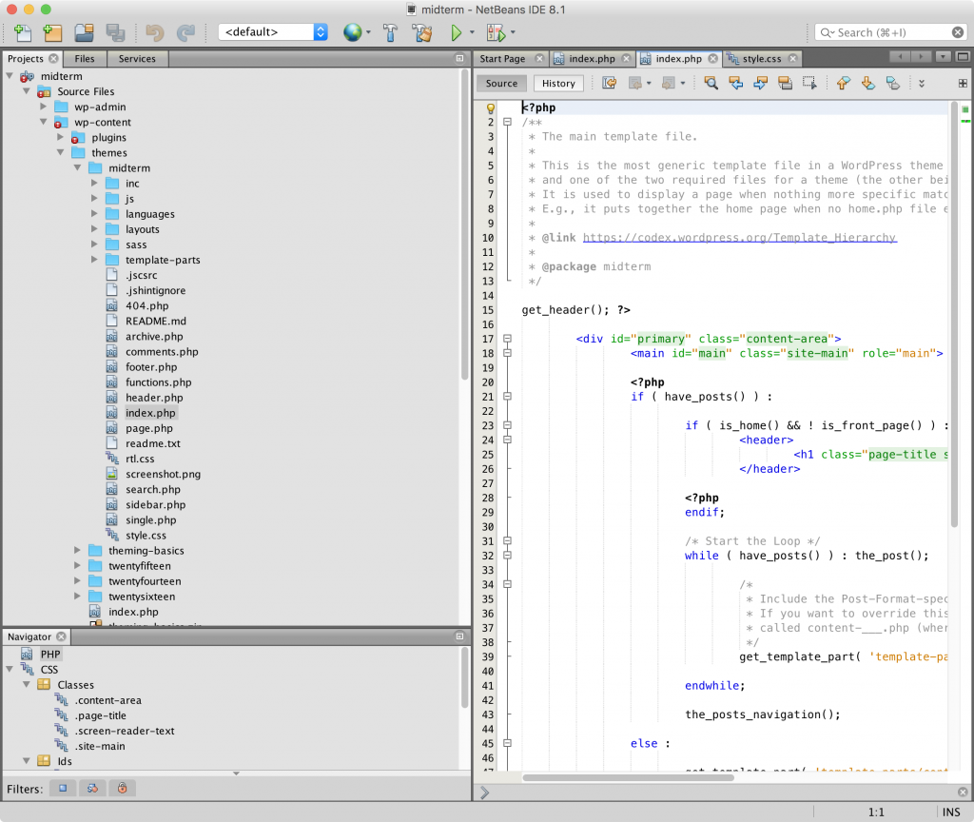Viewport: 974px width, 822px height.
Task: Click the Search input field
Action: (x=891, y=32)
